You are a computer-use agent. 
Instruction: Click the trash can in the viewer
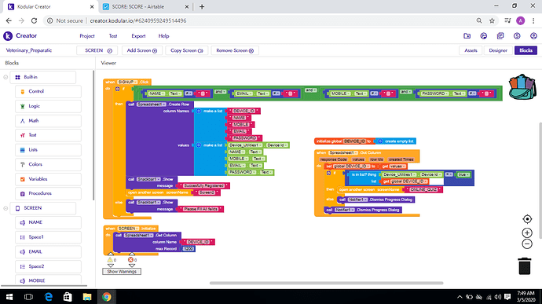coord(525,266)
